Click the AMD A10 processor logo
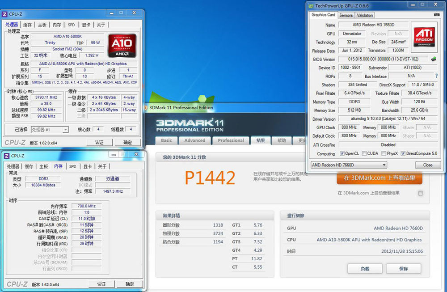 coord(121,46)
